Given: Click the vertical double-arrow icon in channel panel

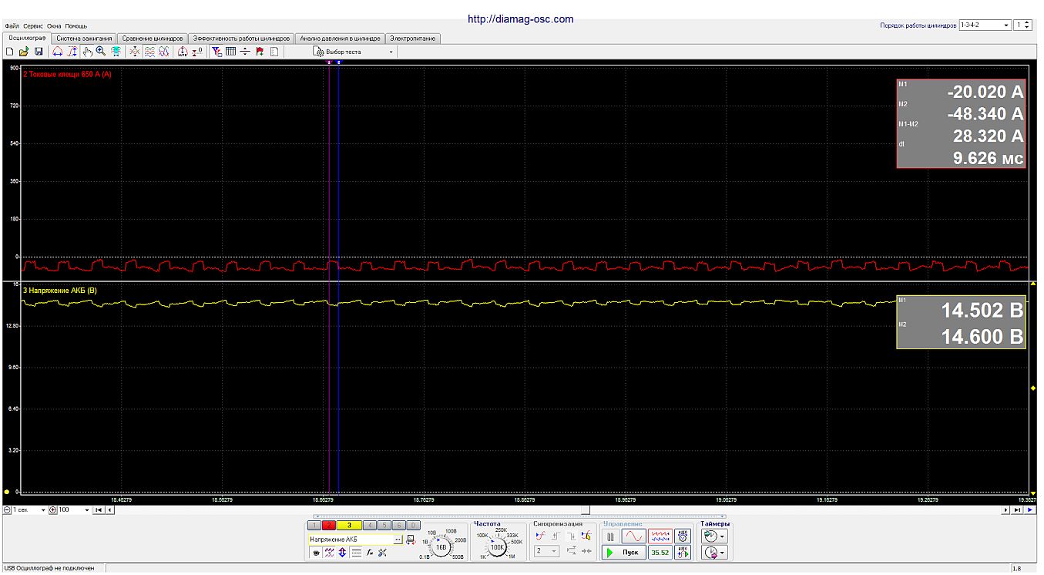Looking at the screenshot, I should click(342, 552).
